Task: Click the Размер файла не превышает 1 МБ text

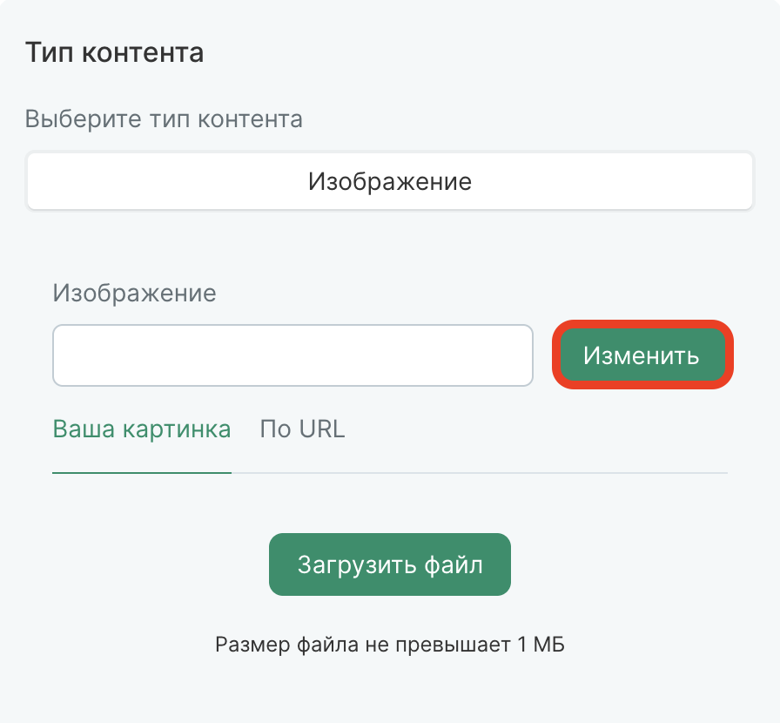Action: coord(389,645)
